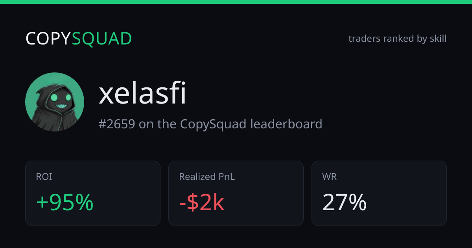Click the green SQUAD part of logo
This screenshot has height=248, width=472.
[102, 39]
